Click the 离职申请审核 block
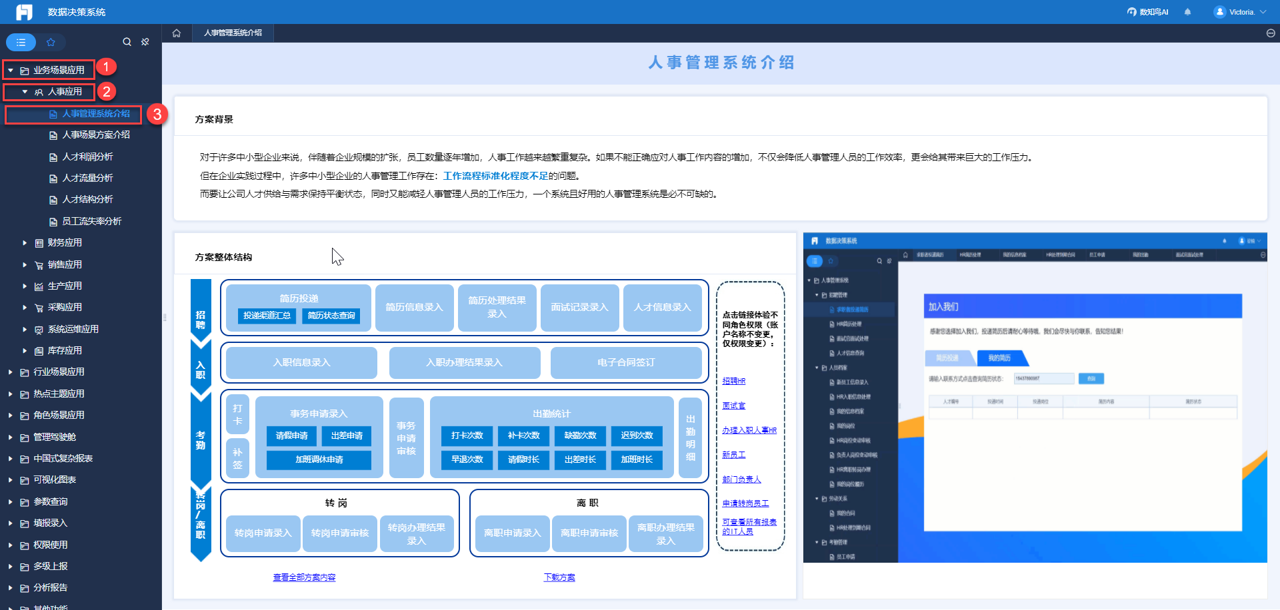 [589, 533]
